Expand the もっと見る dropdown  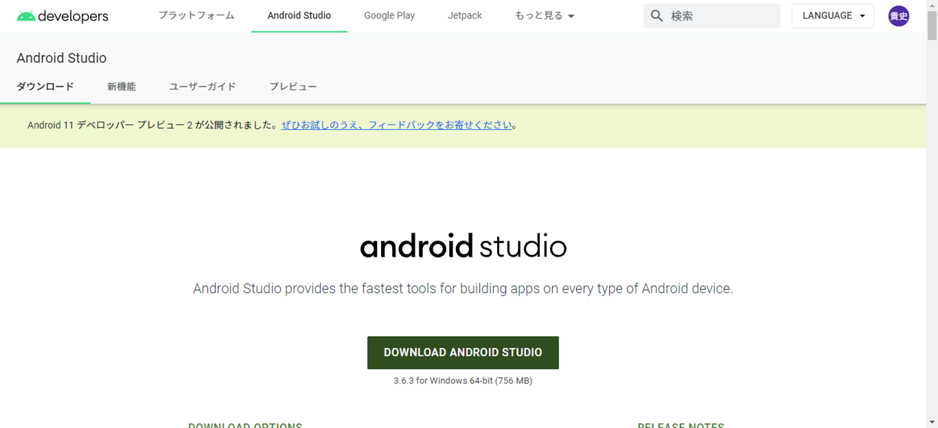point(545,16)
